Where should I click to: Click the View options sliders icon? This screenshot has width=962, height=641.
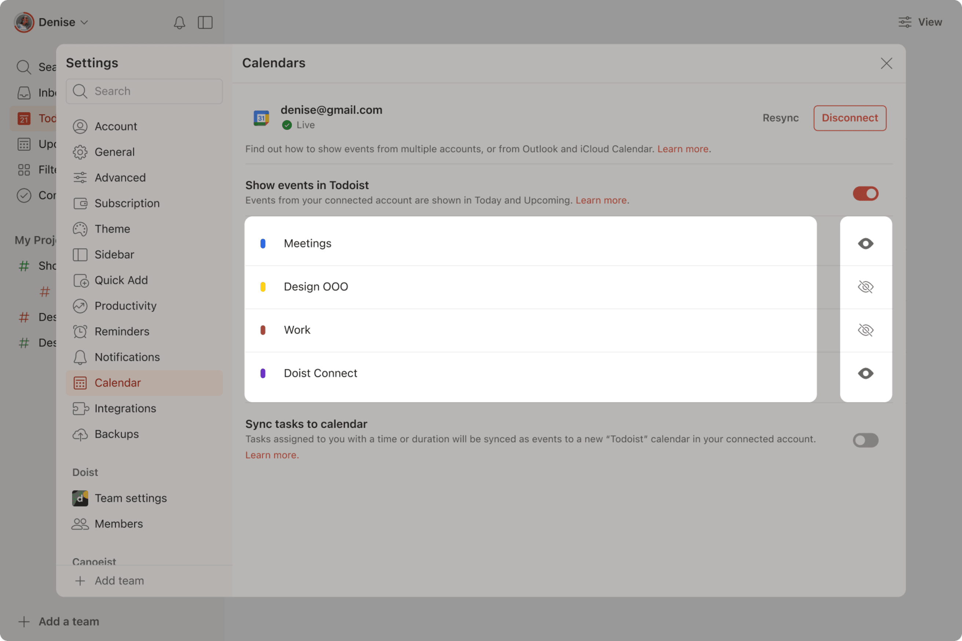(905, 22)
